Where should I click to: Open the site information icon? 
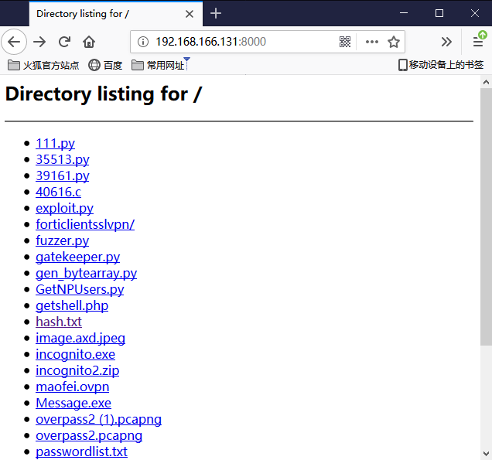[x=143, y=42]
